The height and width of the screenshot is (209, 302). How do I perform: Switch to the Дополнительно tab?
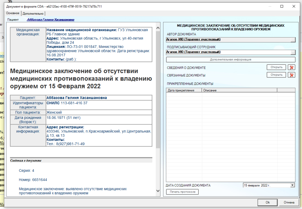point(33,13)
